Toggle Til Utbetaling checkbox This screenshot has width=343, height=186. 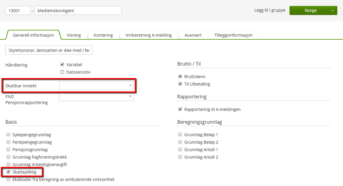click(180, 84)
